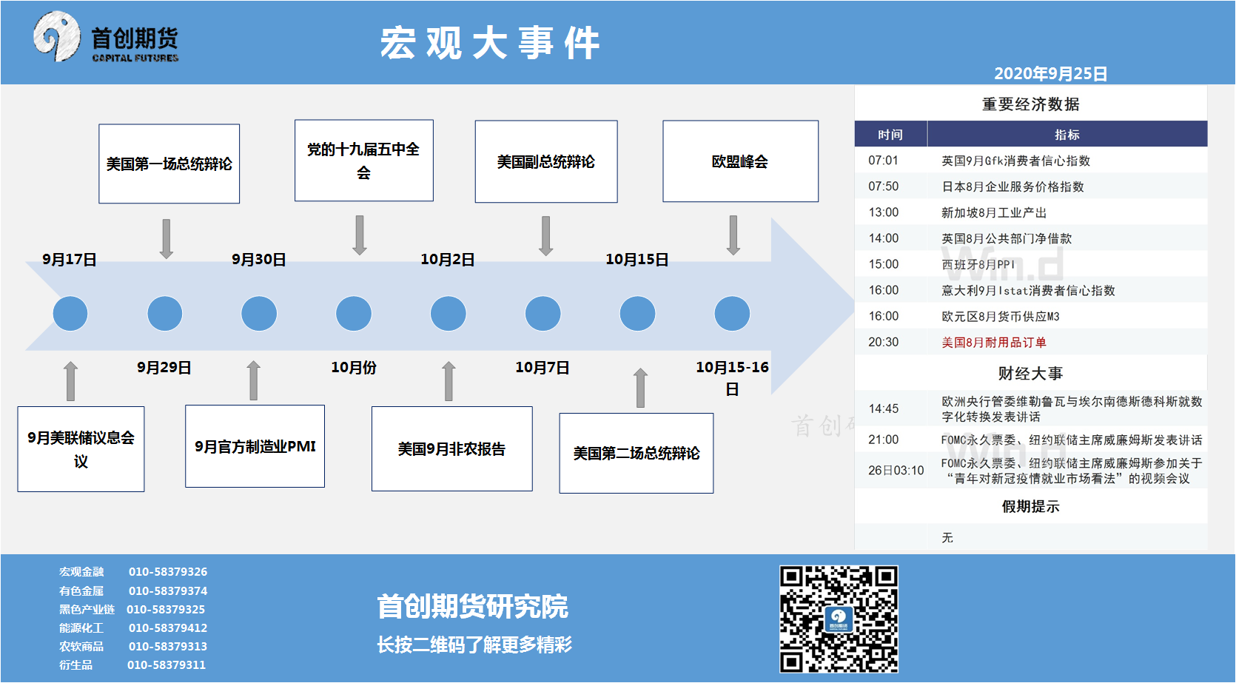
Task: Select the 10月15-16日 timeline dot
Action: point(733,314)
